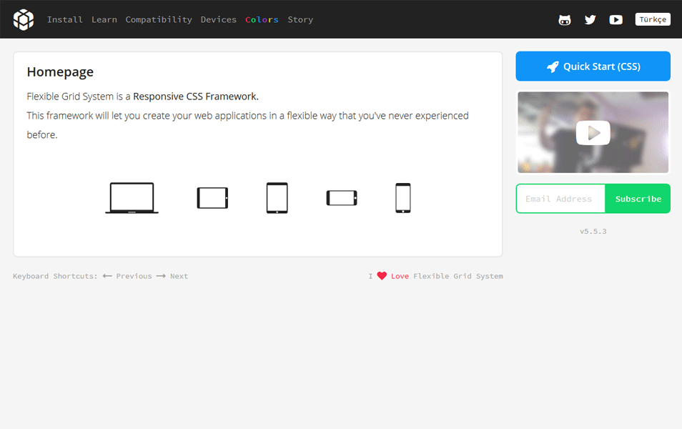Play the promotional video

593,132
